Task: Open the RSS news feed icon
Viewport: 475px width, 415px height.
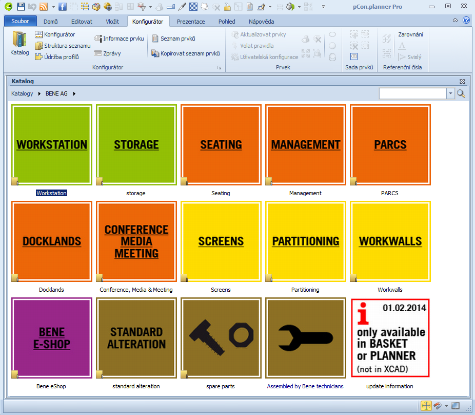Action: tap(44, 6)
